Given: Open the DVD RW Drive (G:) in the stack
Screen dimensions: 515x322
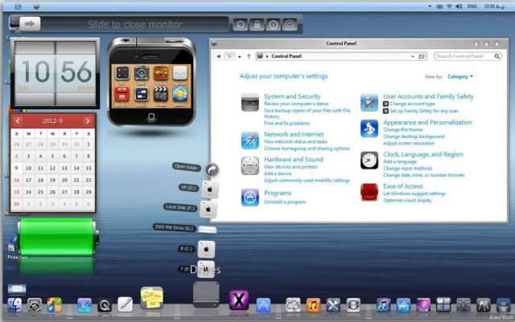Looking at the screenshot, I should (x=208, y=229).
